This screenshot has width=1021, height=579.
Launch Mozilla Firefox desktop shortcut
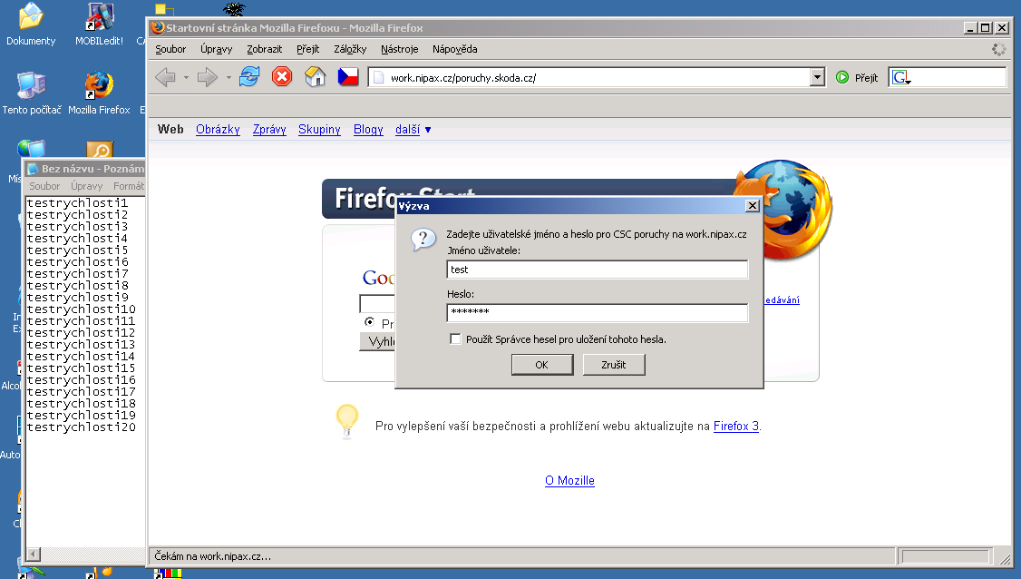(x=99, y=86)
